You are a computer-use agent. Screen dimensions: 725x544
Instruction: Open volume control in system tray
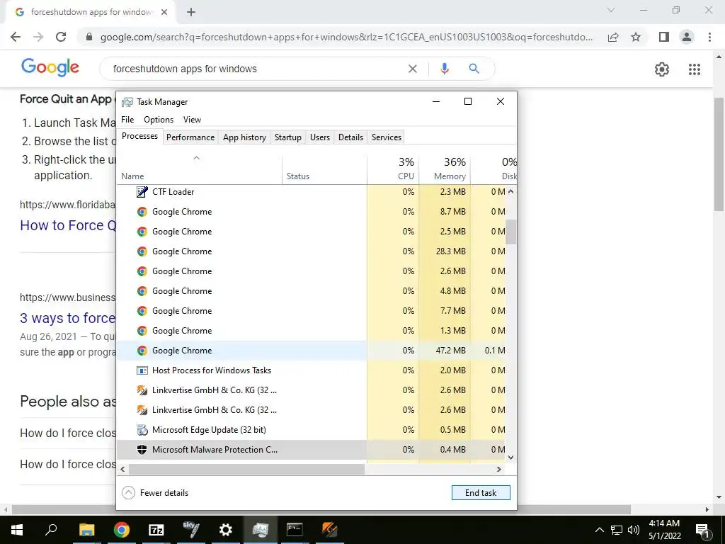pyautogui.click(x=633, y=530)
